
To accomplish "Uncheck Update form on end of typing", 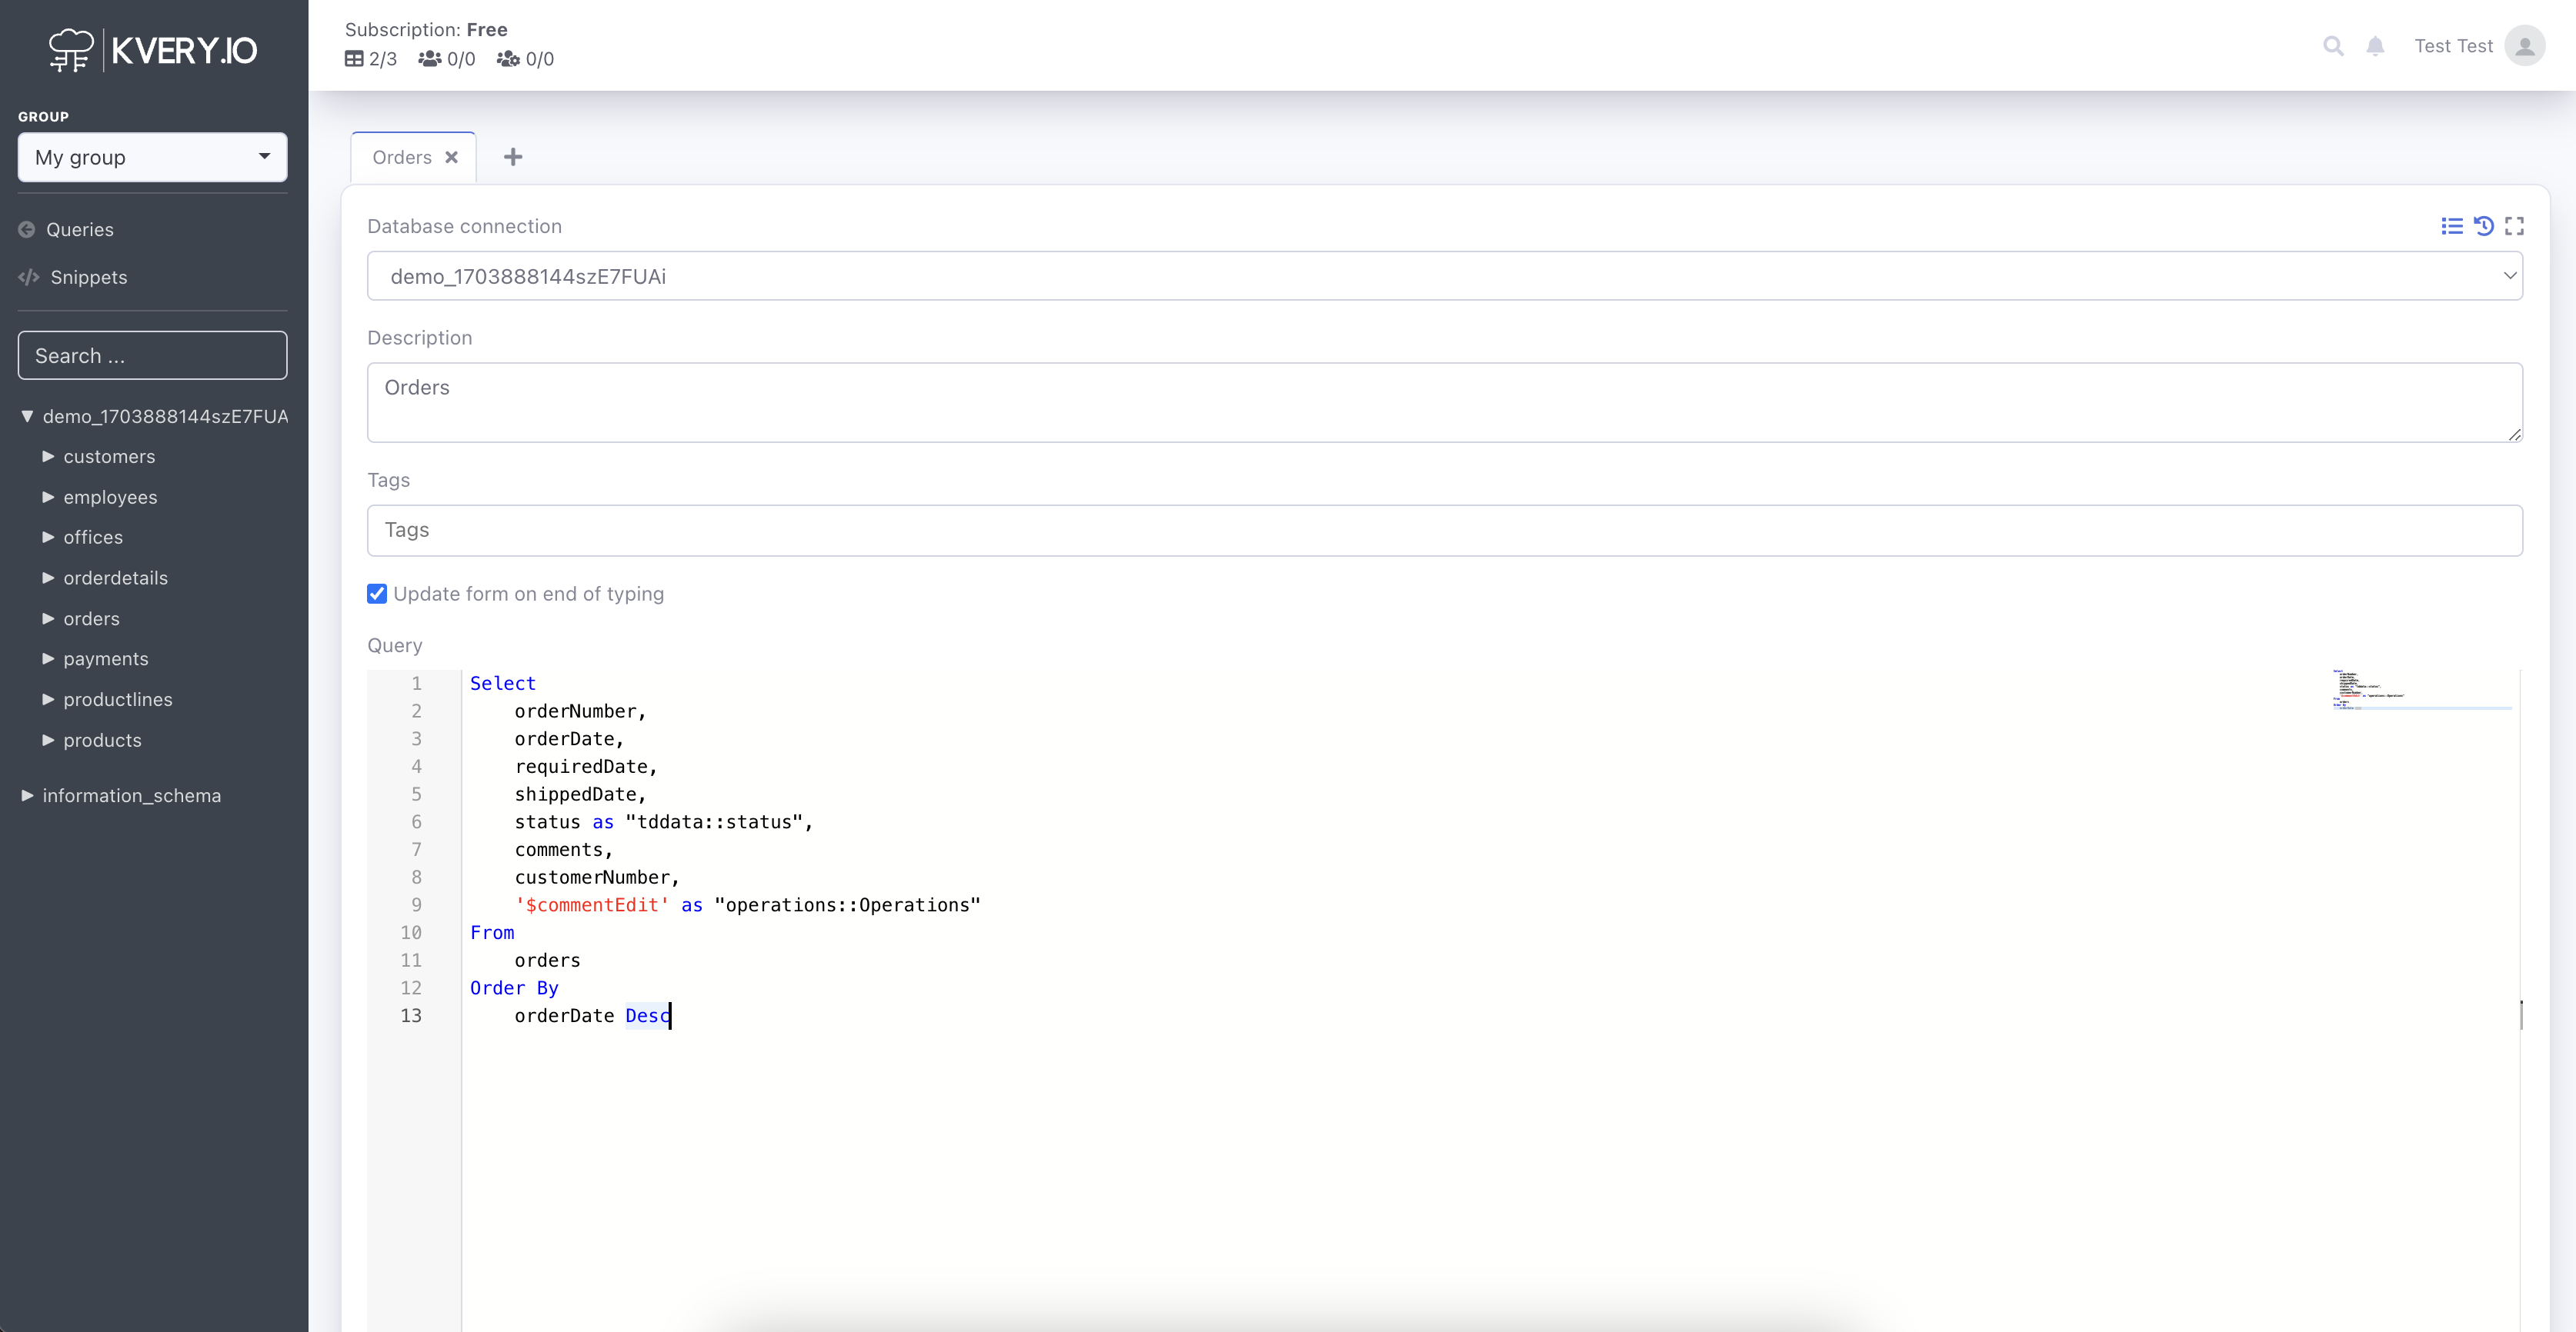I will point(377,594).
